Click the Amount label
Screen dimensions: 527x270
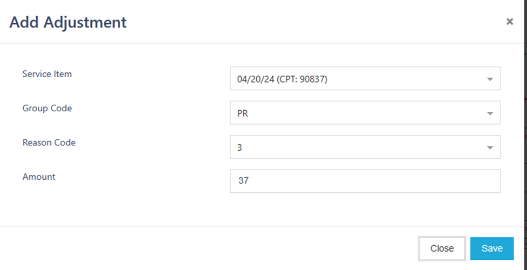click(x=39, y=177)
